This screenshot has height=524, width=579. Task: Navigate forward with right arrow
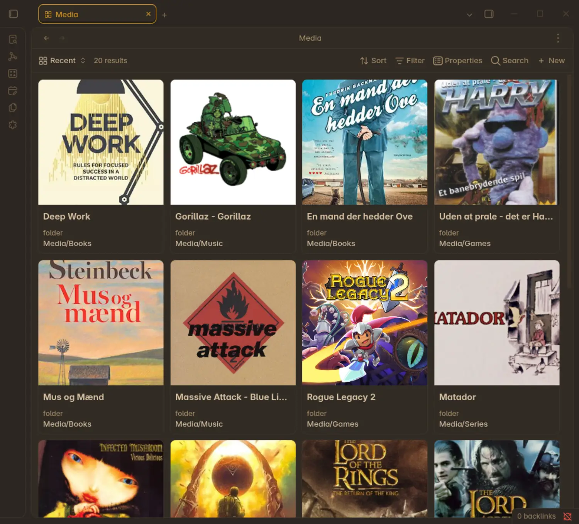[62, 38]
